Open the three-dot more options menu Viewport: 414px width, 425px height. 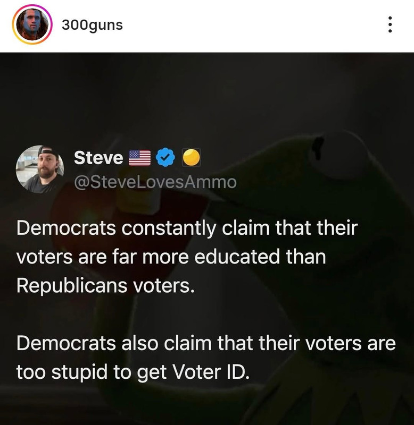(x=390, y=24)
